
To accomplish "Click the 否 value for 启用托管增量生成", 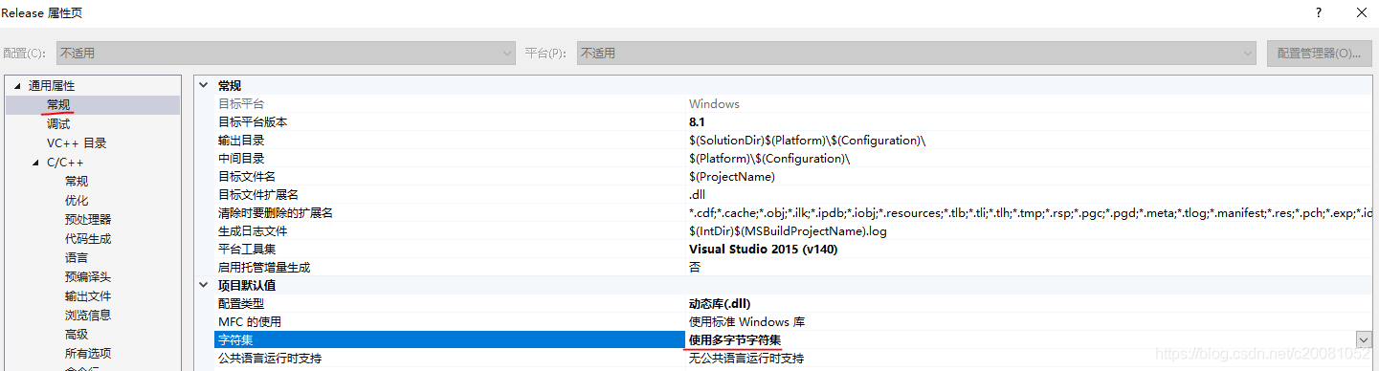I will [695, 267].
